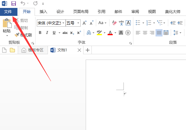Click the Increase Indent icon
186x130 pixels.
tap(180, 23)
